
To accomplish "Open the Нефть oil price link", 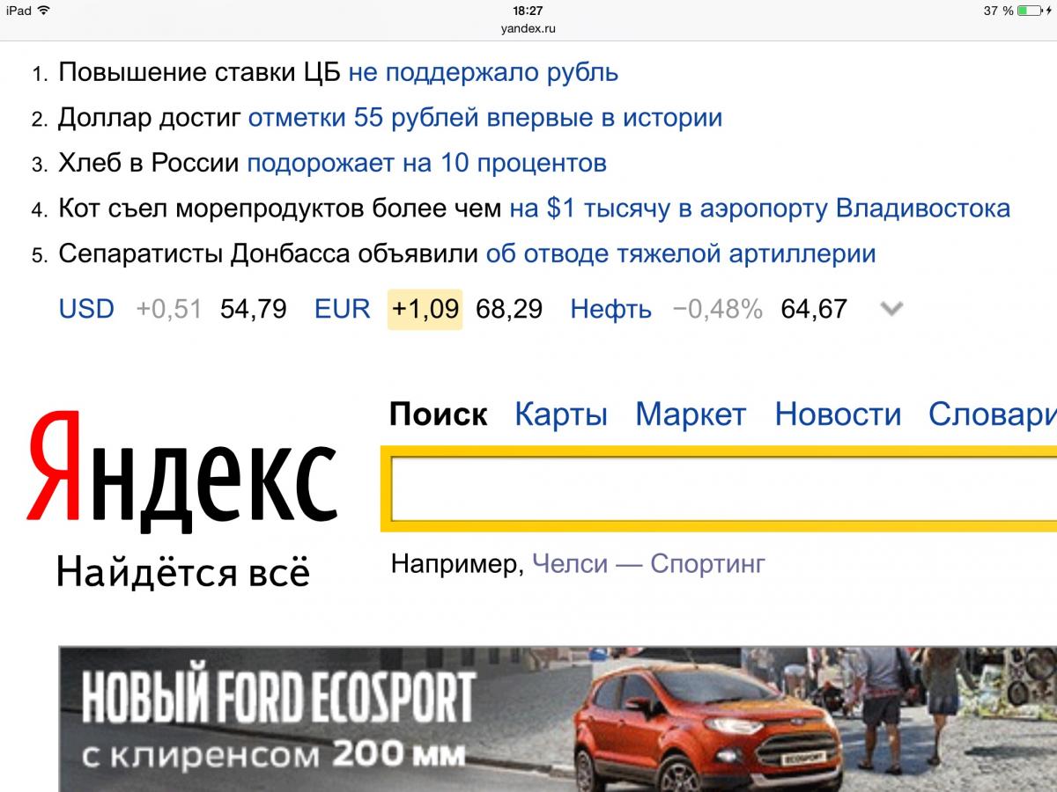I will (611, 309).
